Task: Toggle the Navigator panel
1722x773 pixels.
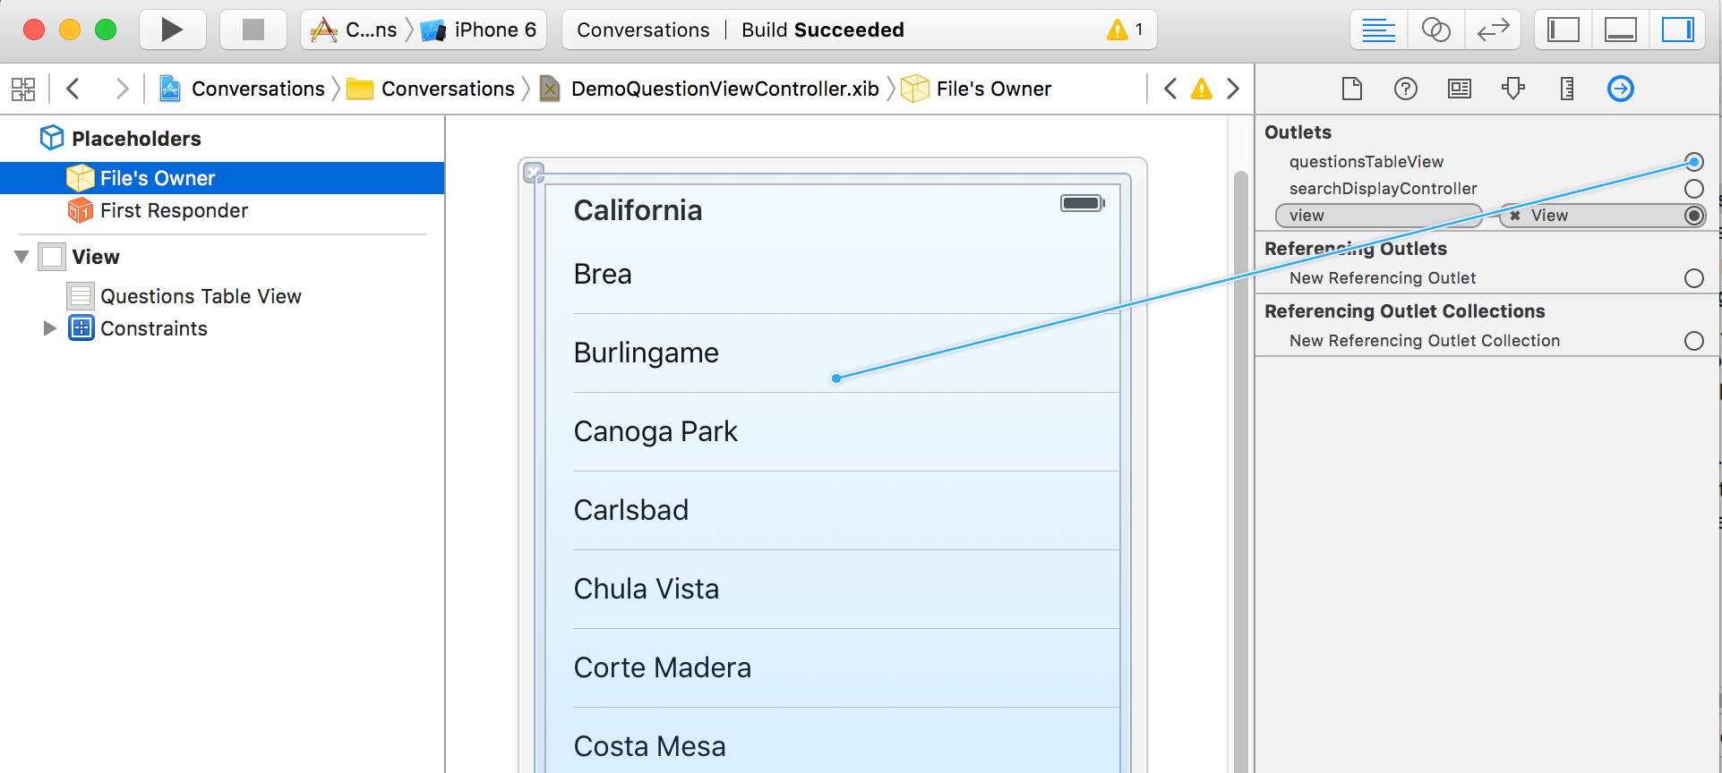Action: [1564, 30]
